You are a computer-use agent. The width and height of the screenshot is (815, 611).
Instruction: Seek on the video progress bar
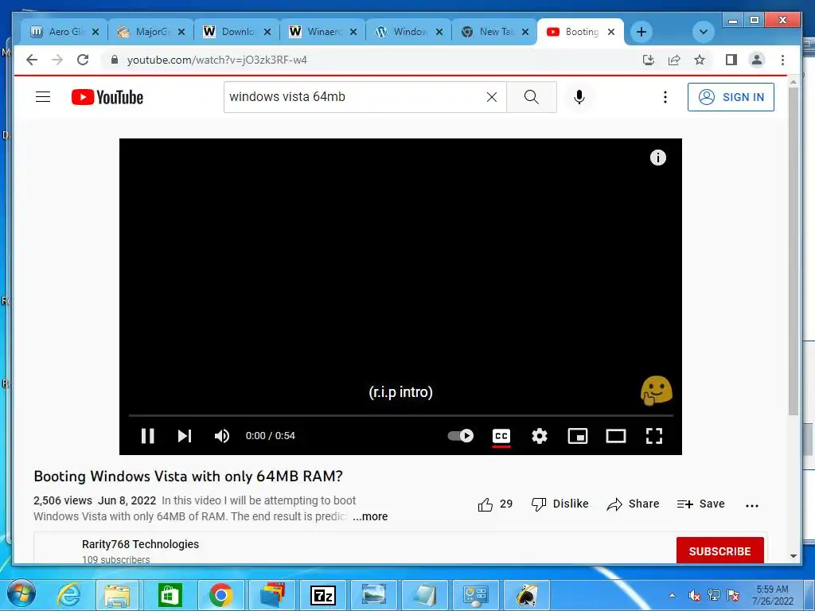tap(401, 415)
